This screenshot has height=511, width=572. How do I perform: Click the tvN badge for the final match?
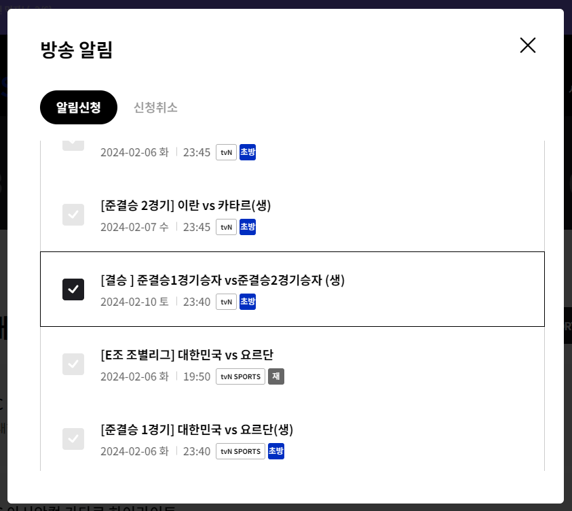(x=226, y=302)
